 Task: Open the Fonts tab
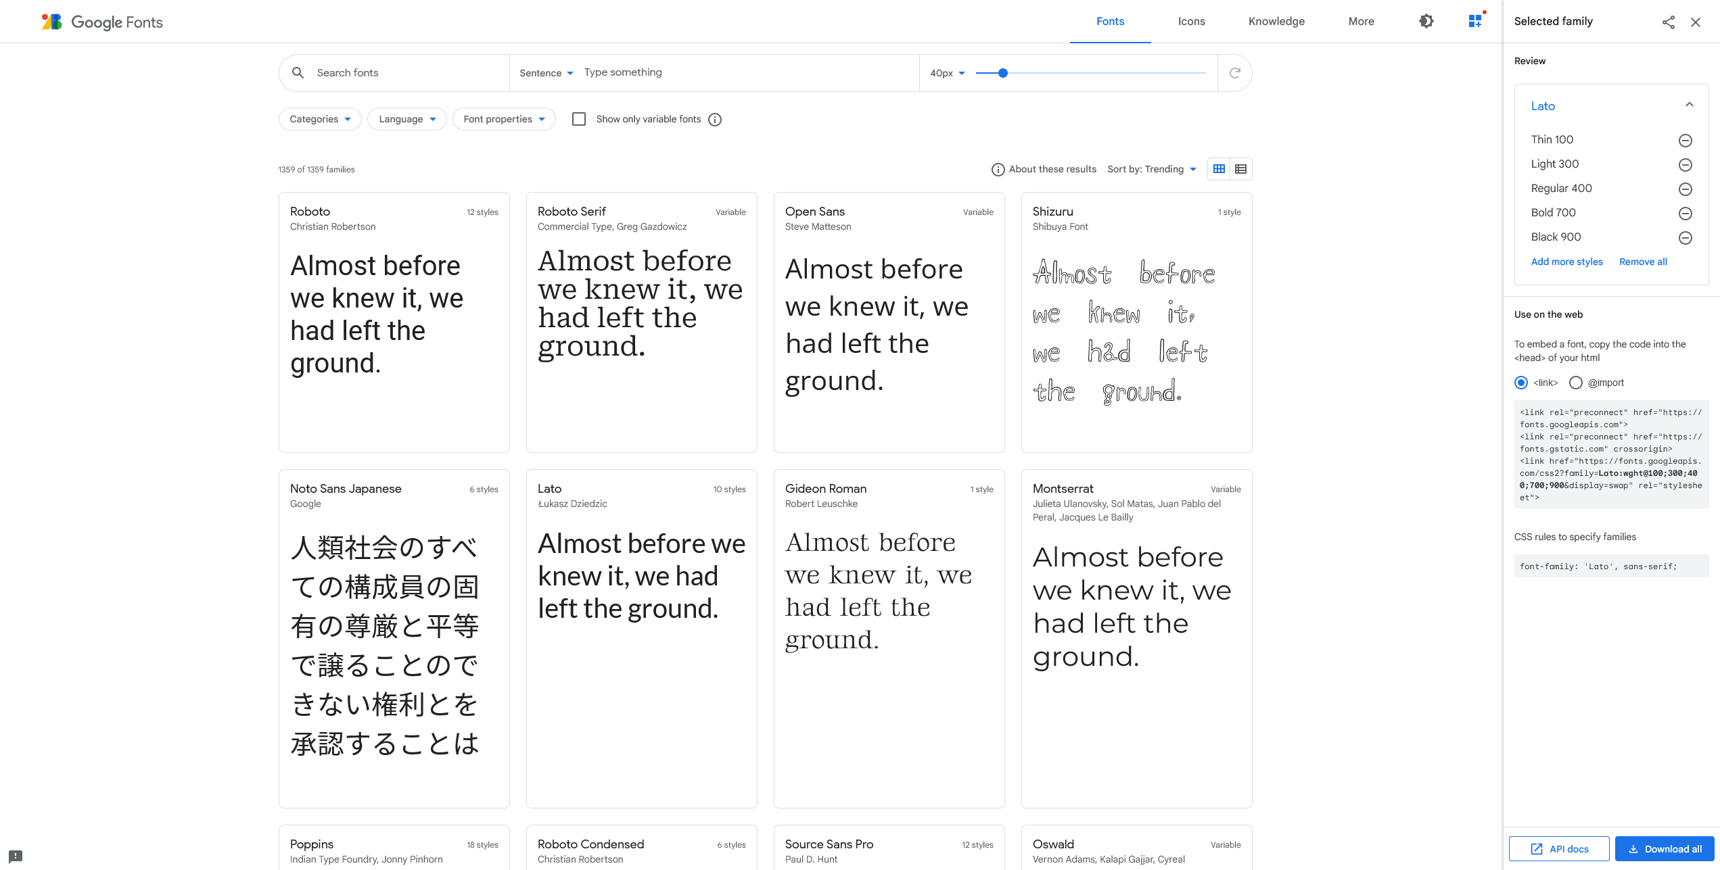click(1110, 22)
